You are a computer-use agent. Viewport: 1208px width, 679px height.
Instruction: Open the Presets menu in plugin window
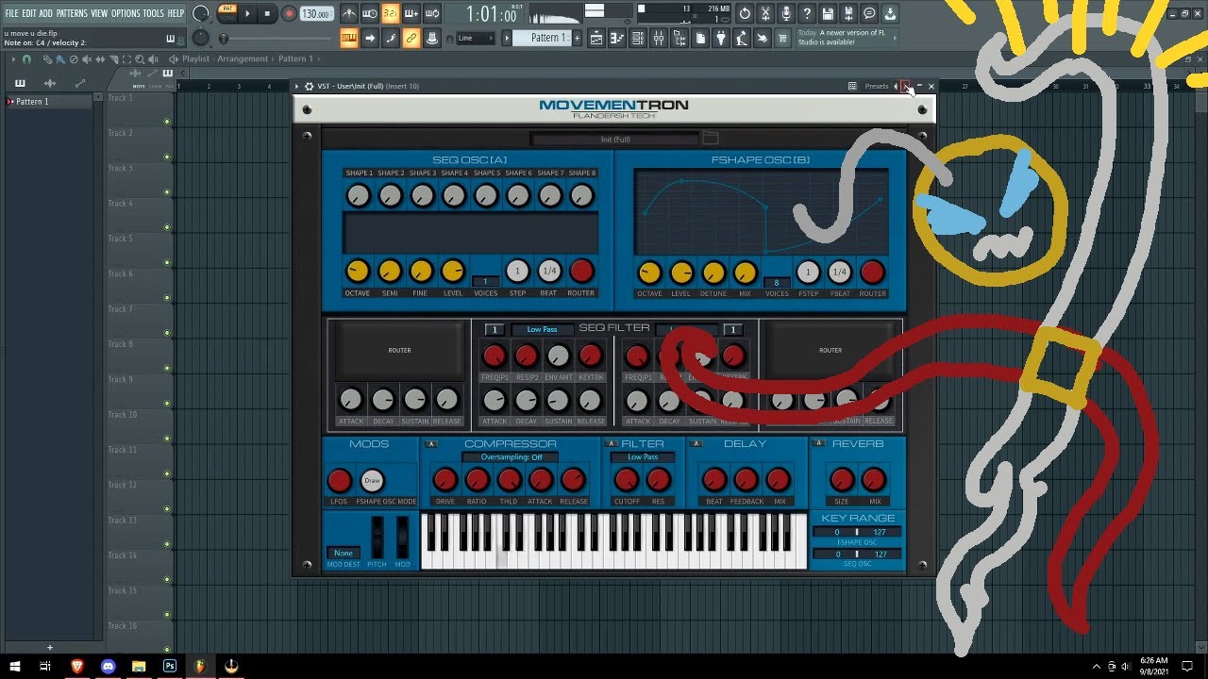[x=877, y=86]
